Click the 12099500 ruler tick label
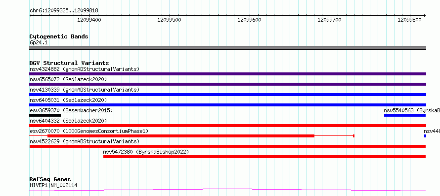This screenshot has width=440, height=196. 170,20
